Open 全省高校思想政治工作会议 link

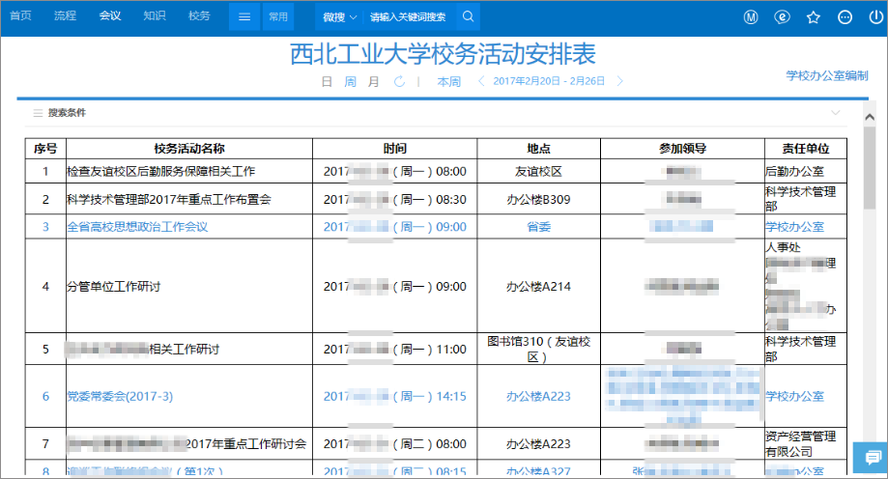click(x=137, y=227)
